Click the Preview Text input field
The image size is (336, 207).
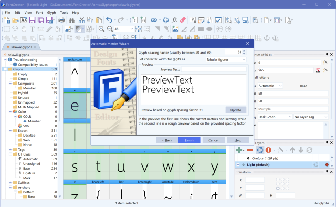tap(214, 69)
